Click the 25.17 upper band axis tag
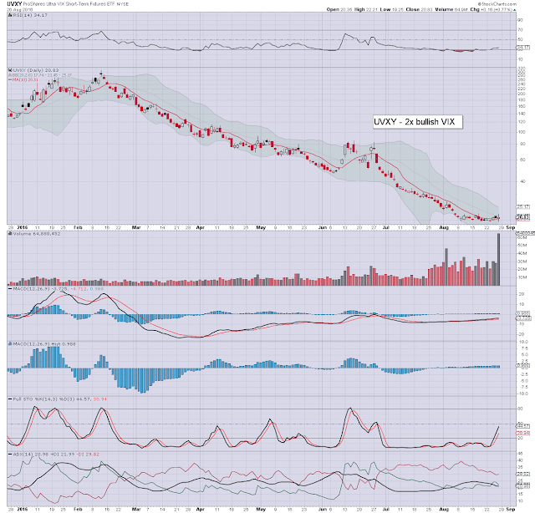535x513 pixels. coord(523,206)
